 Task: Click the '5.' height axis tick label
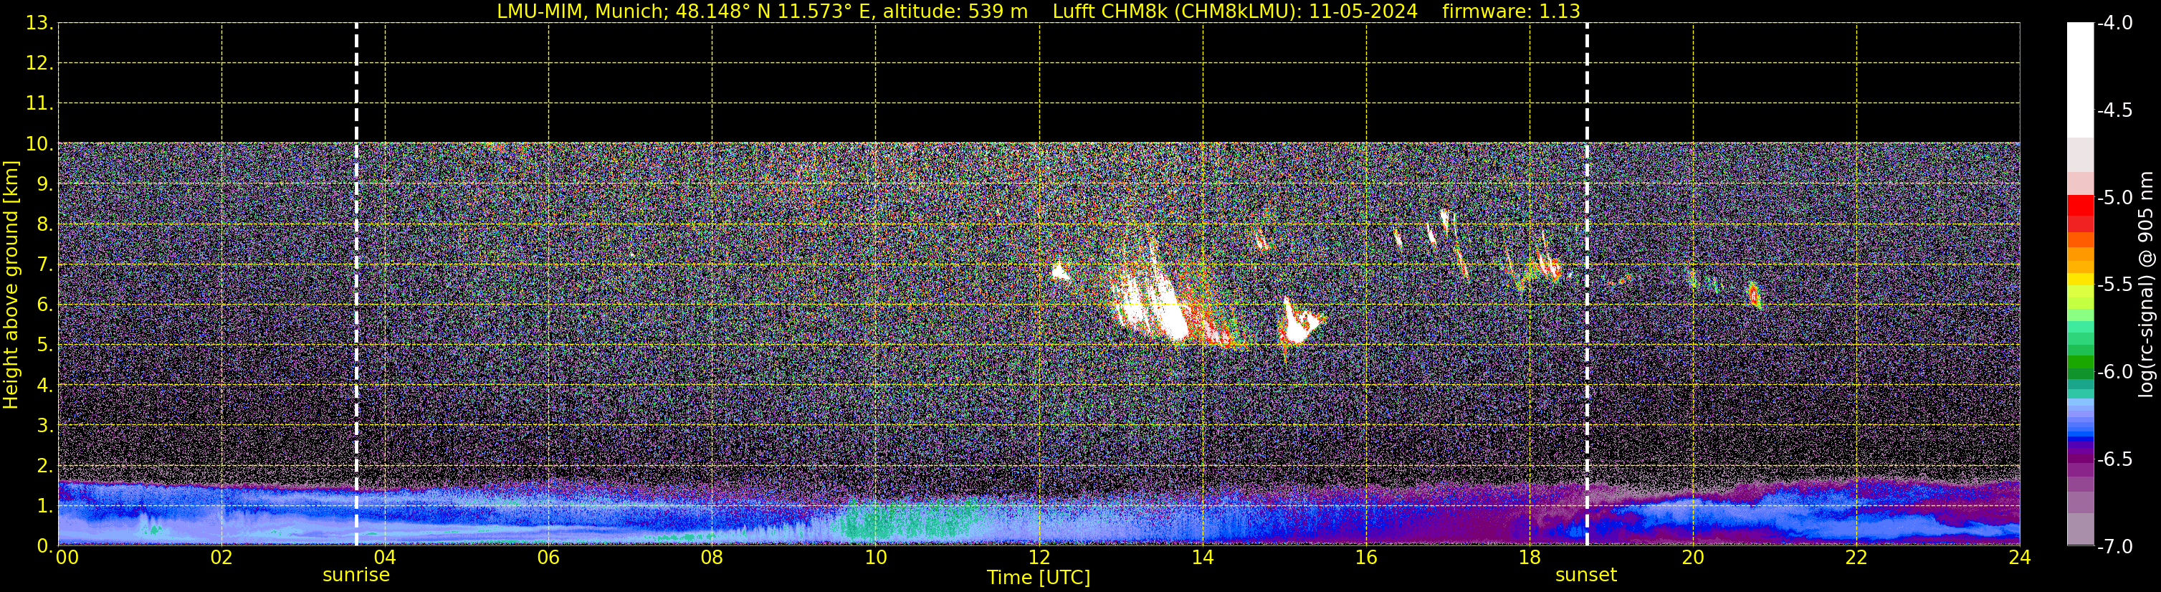(x=44, y=345)
